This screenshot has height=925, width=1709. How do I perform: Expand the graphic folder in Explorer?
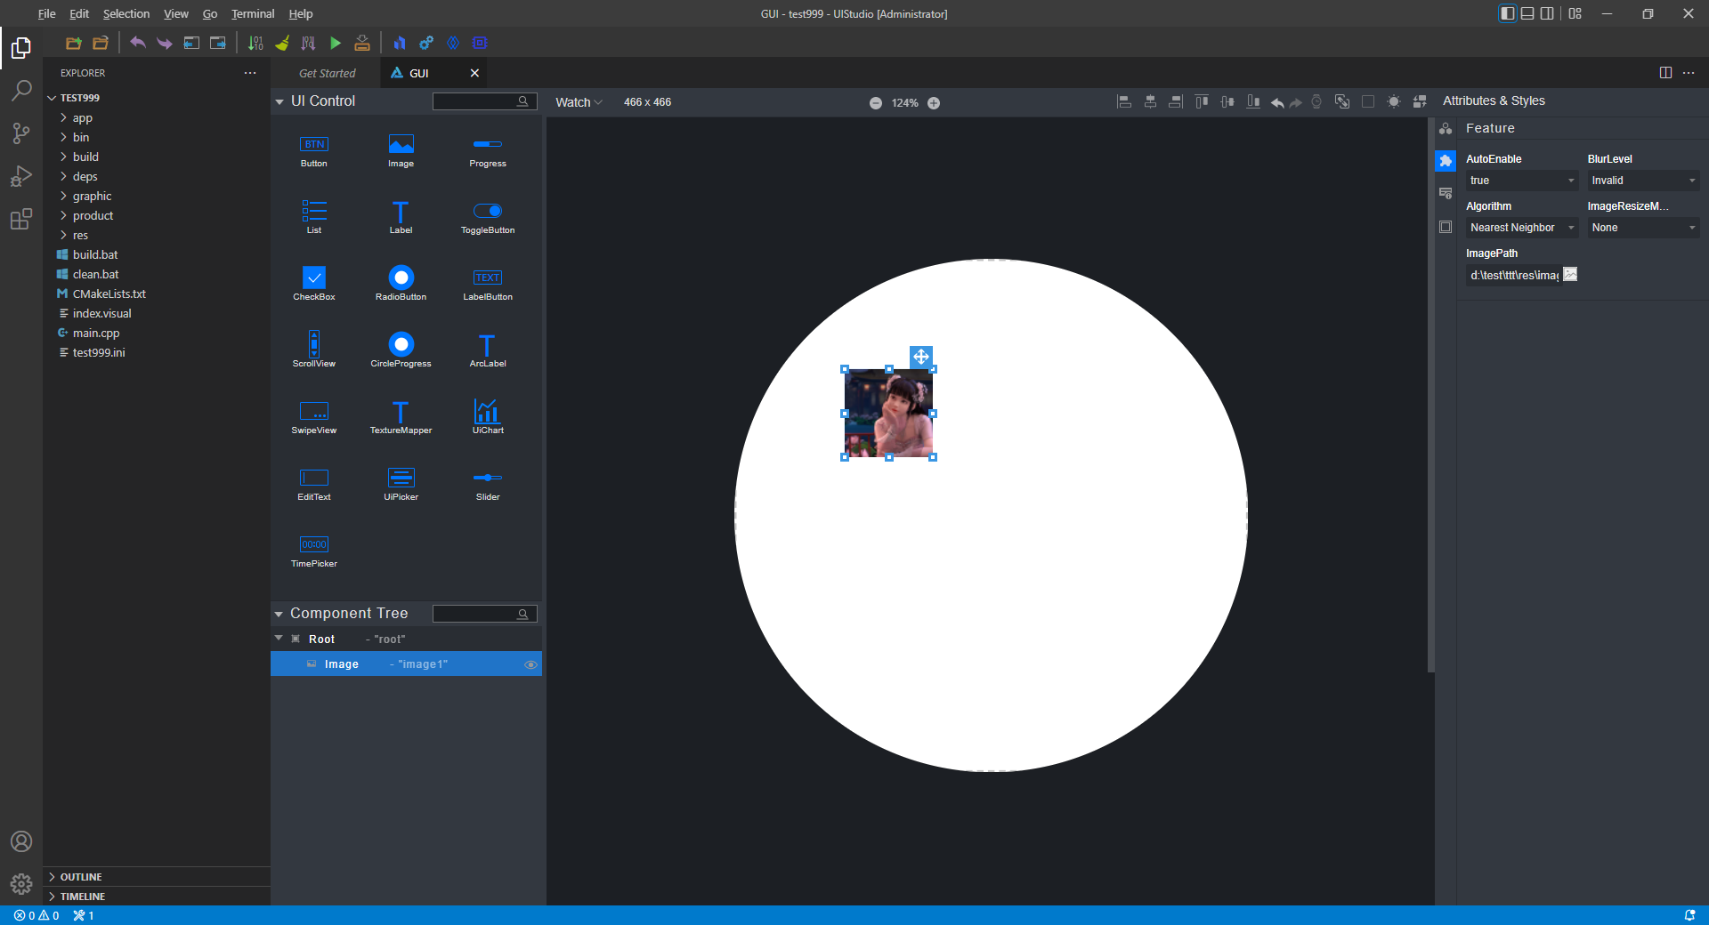click(x=92, y=197)
